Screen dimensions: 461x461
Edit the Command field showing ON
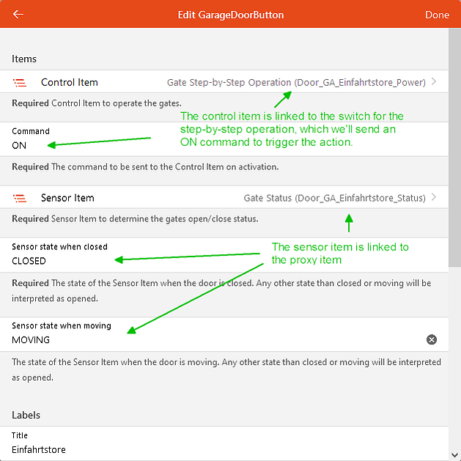click(224, 139)
